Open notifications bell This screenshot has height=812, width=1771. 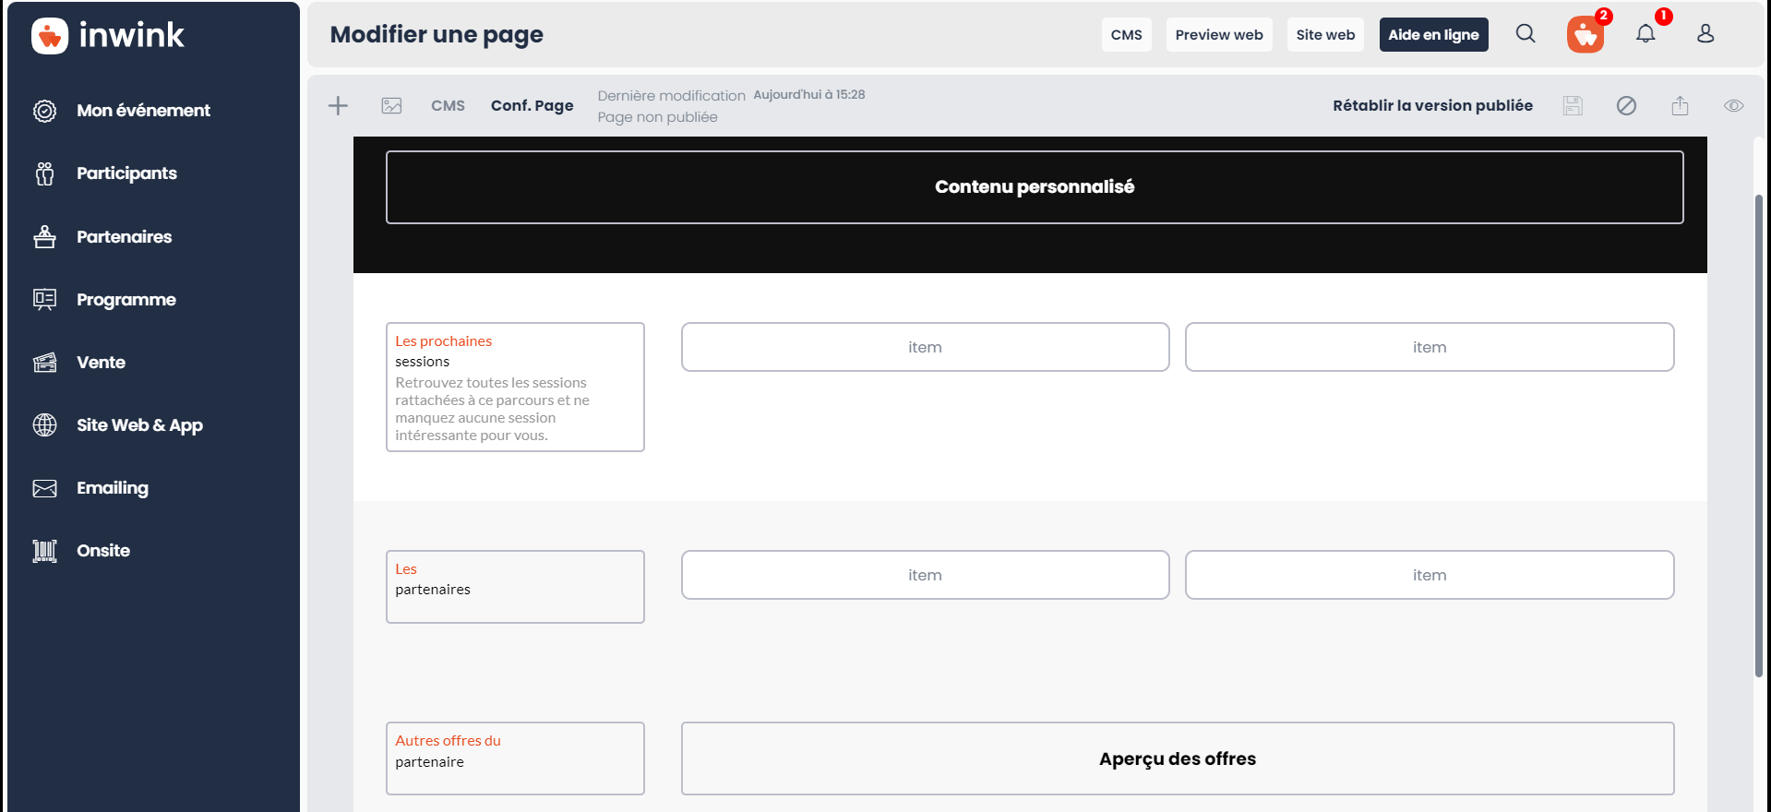click(1645, 34)
